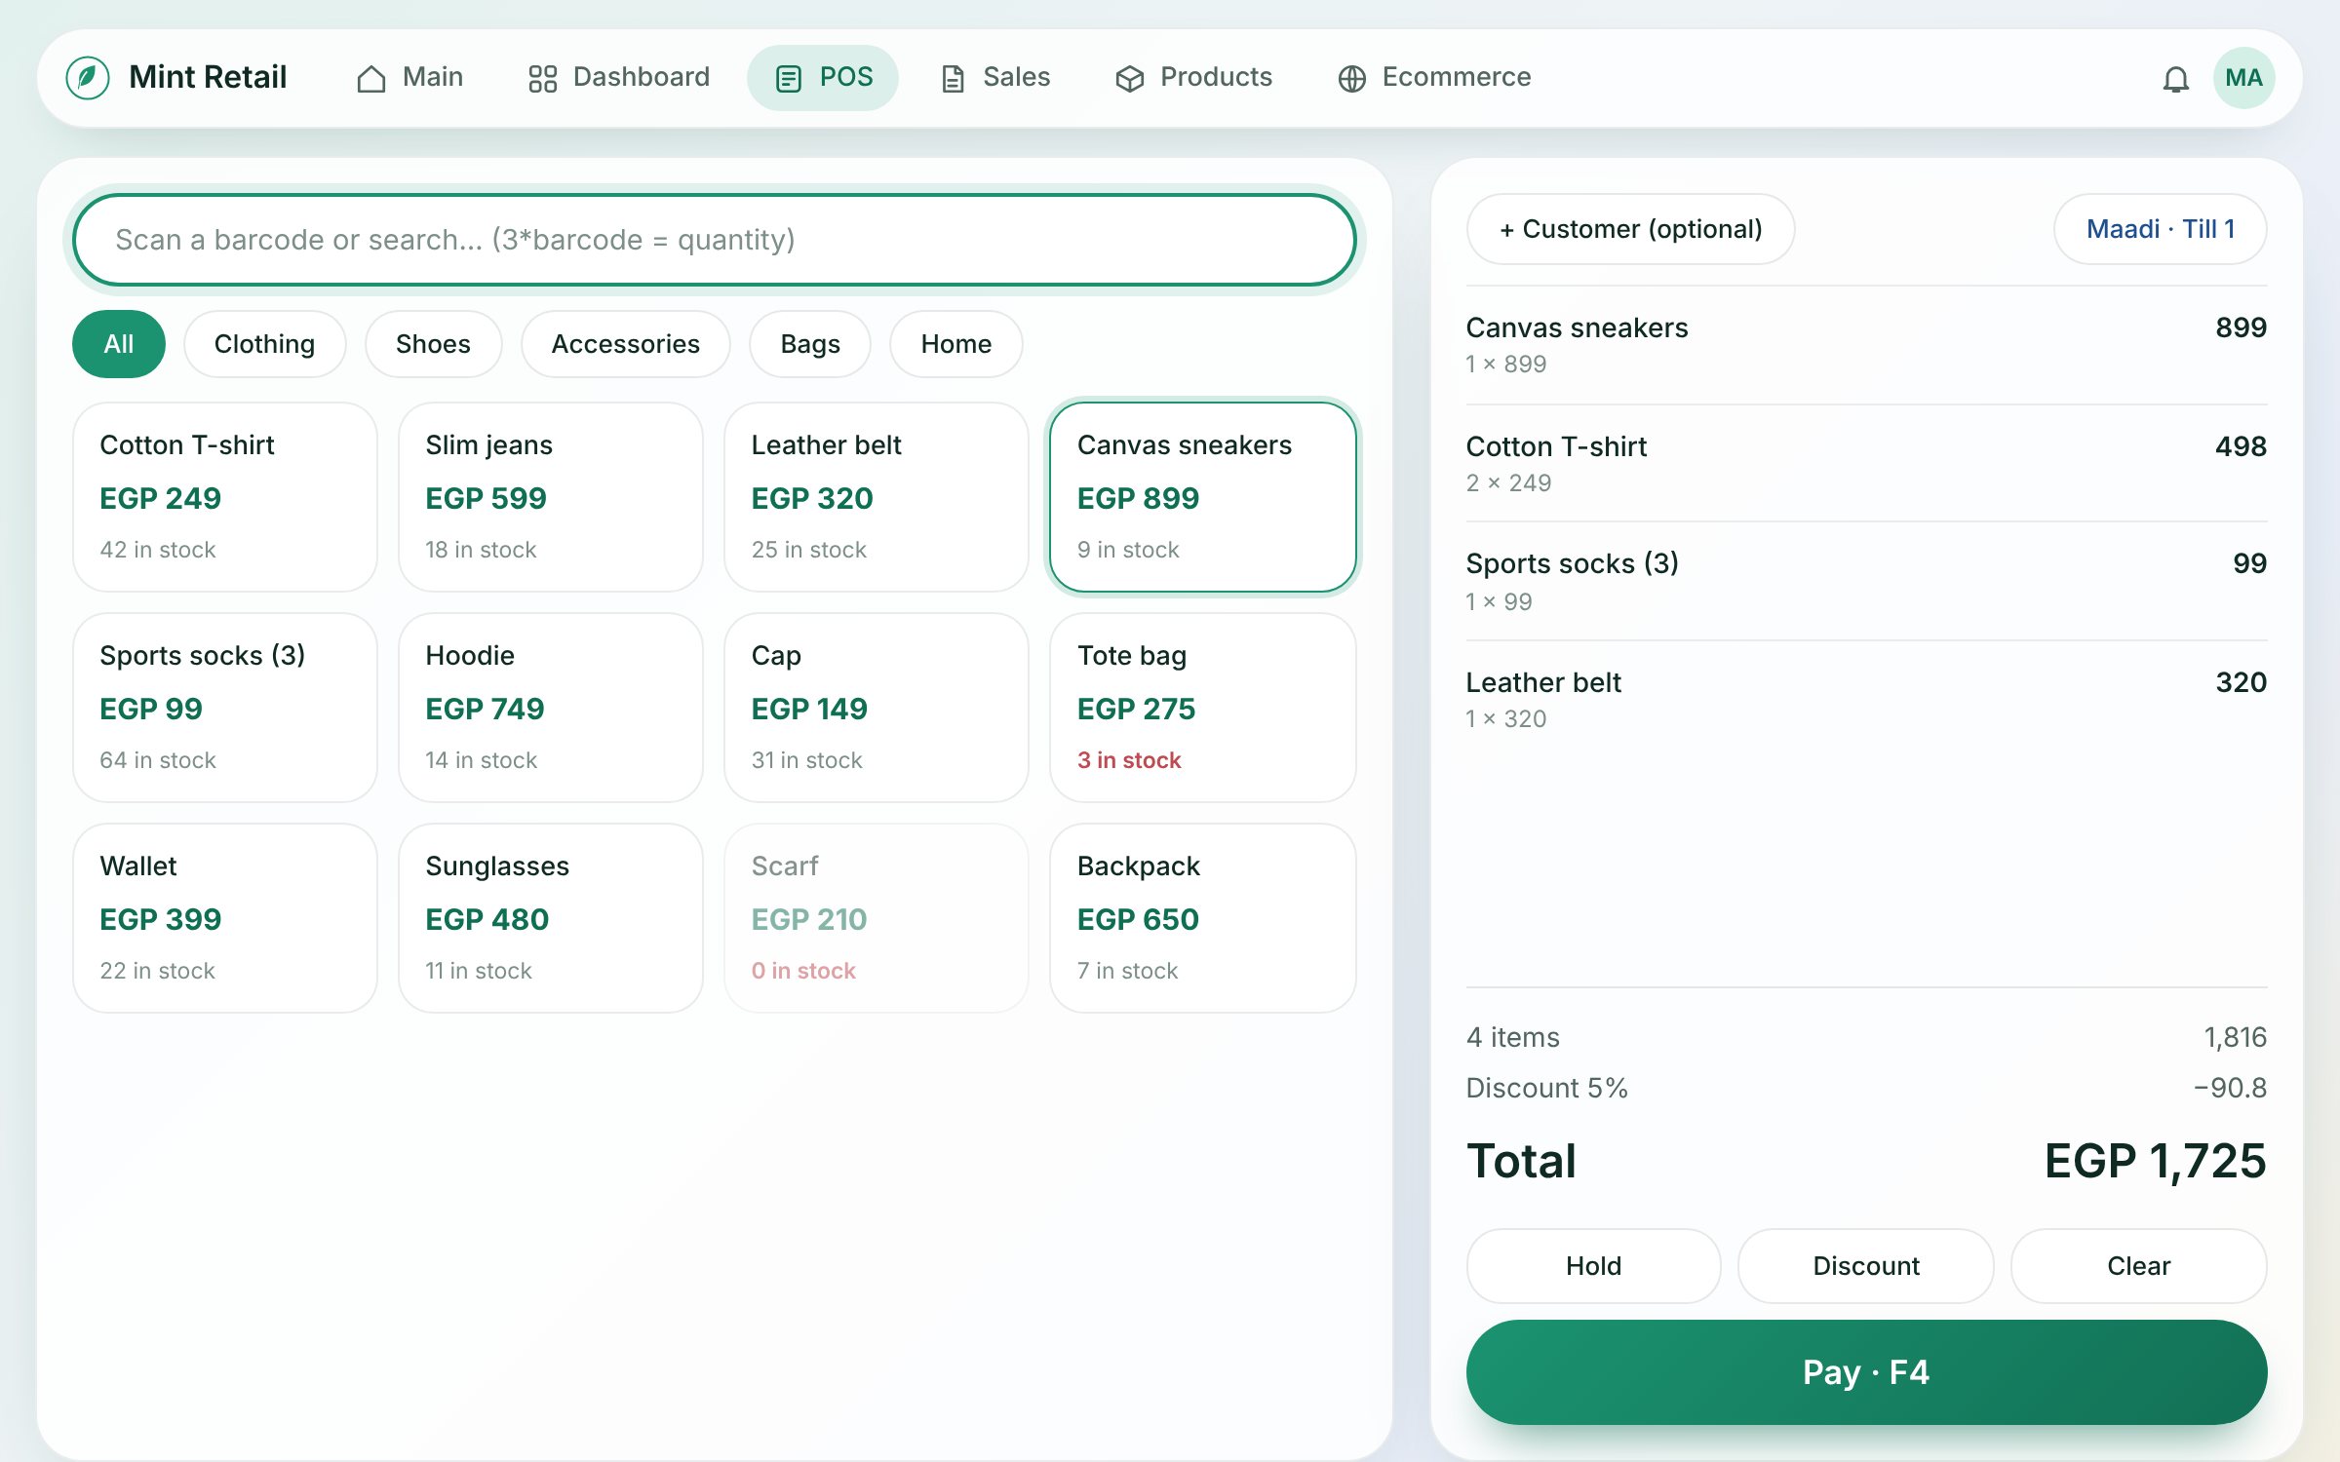Focus the barcode search field

coord(714,240)
